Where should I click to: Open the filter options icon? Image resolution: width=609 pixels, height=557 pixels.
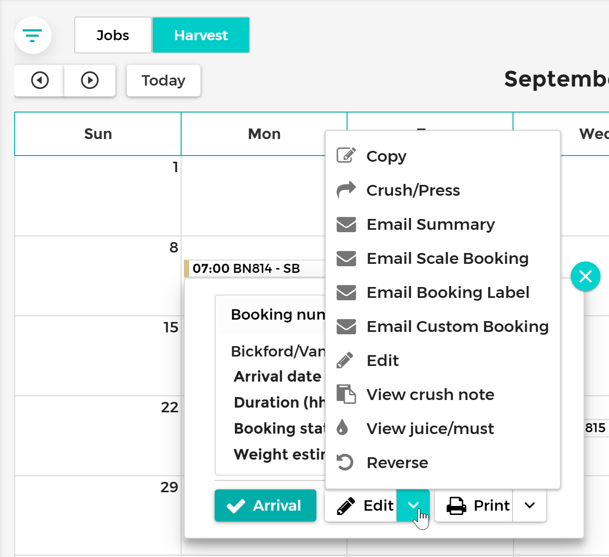click(x=33, y=35)
